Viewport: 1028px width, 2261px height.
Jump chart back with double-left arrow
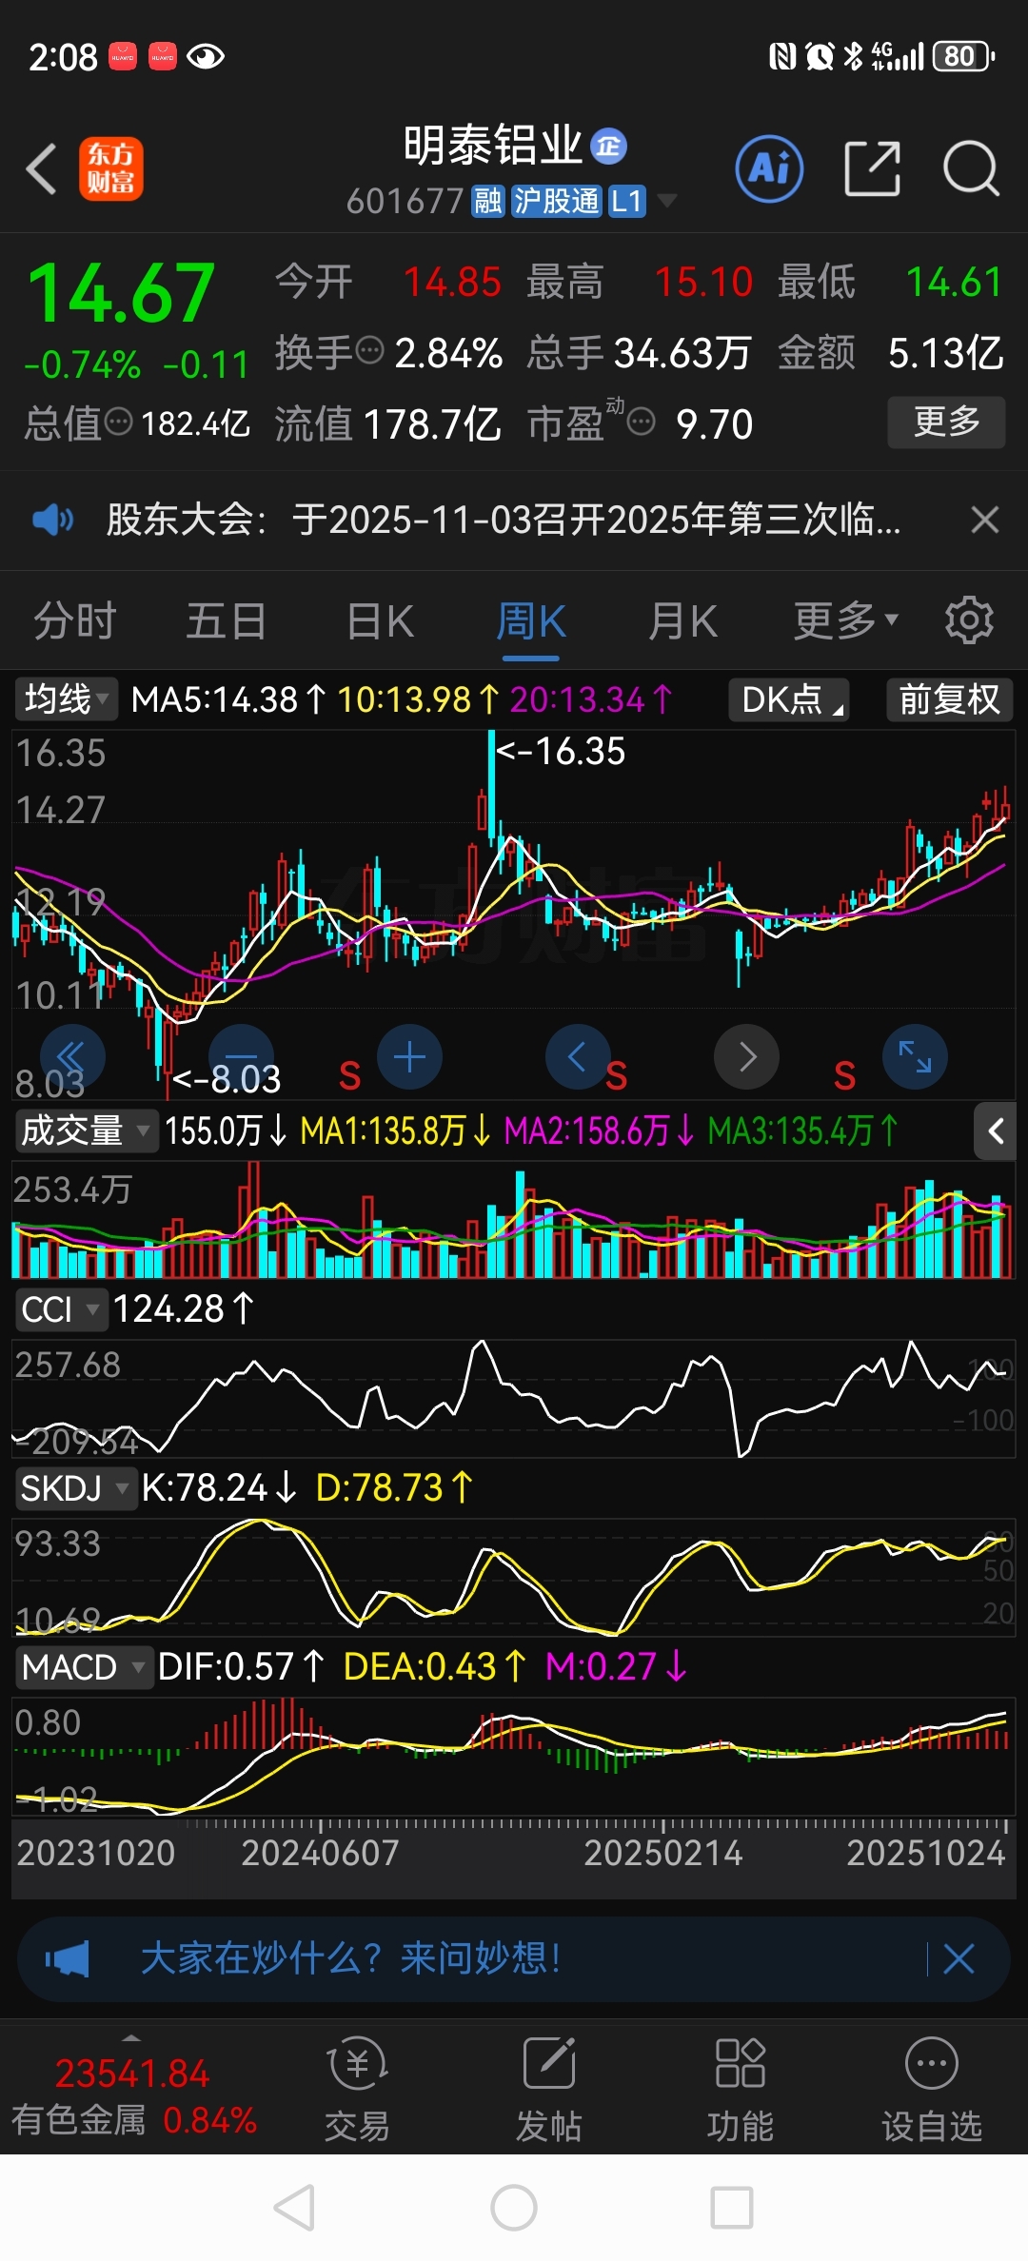click(x=72, y=1056)
